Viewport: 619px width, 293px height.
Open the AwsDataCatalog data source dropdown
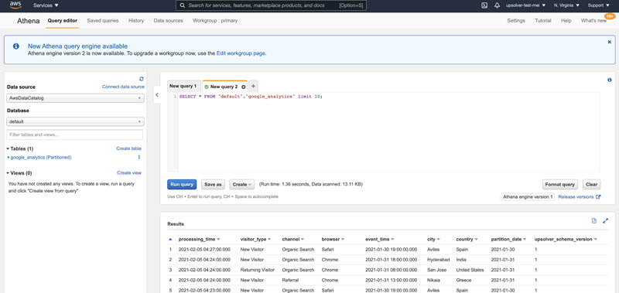(75, 98)
